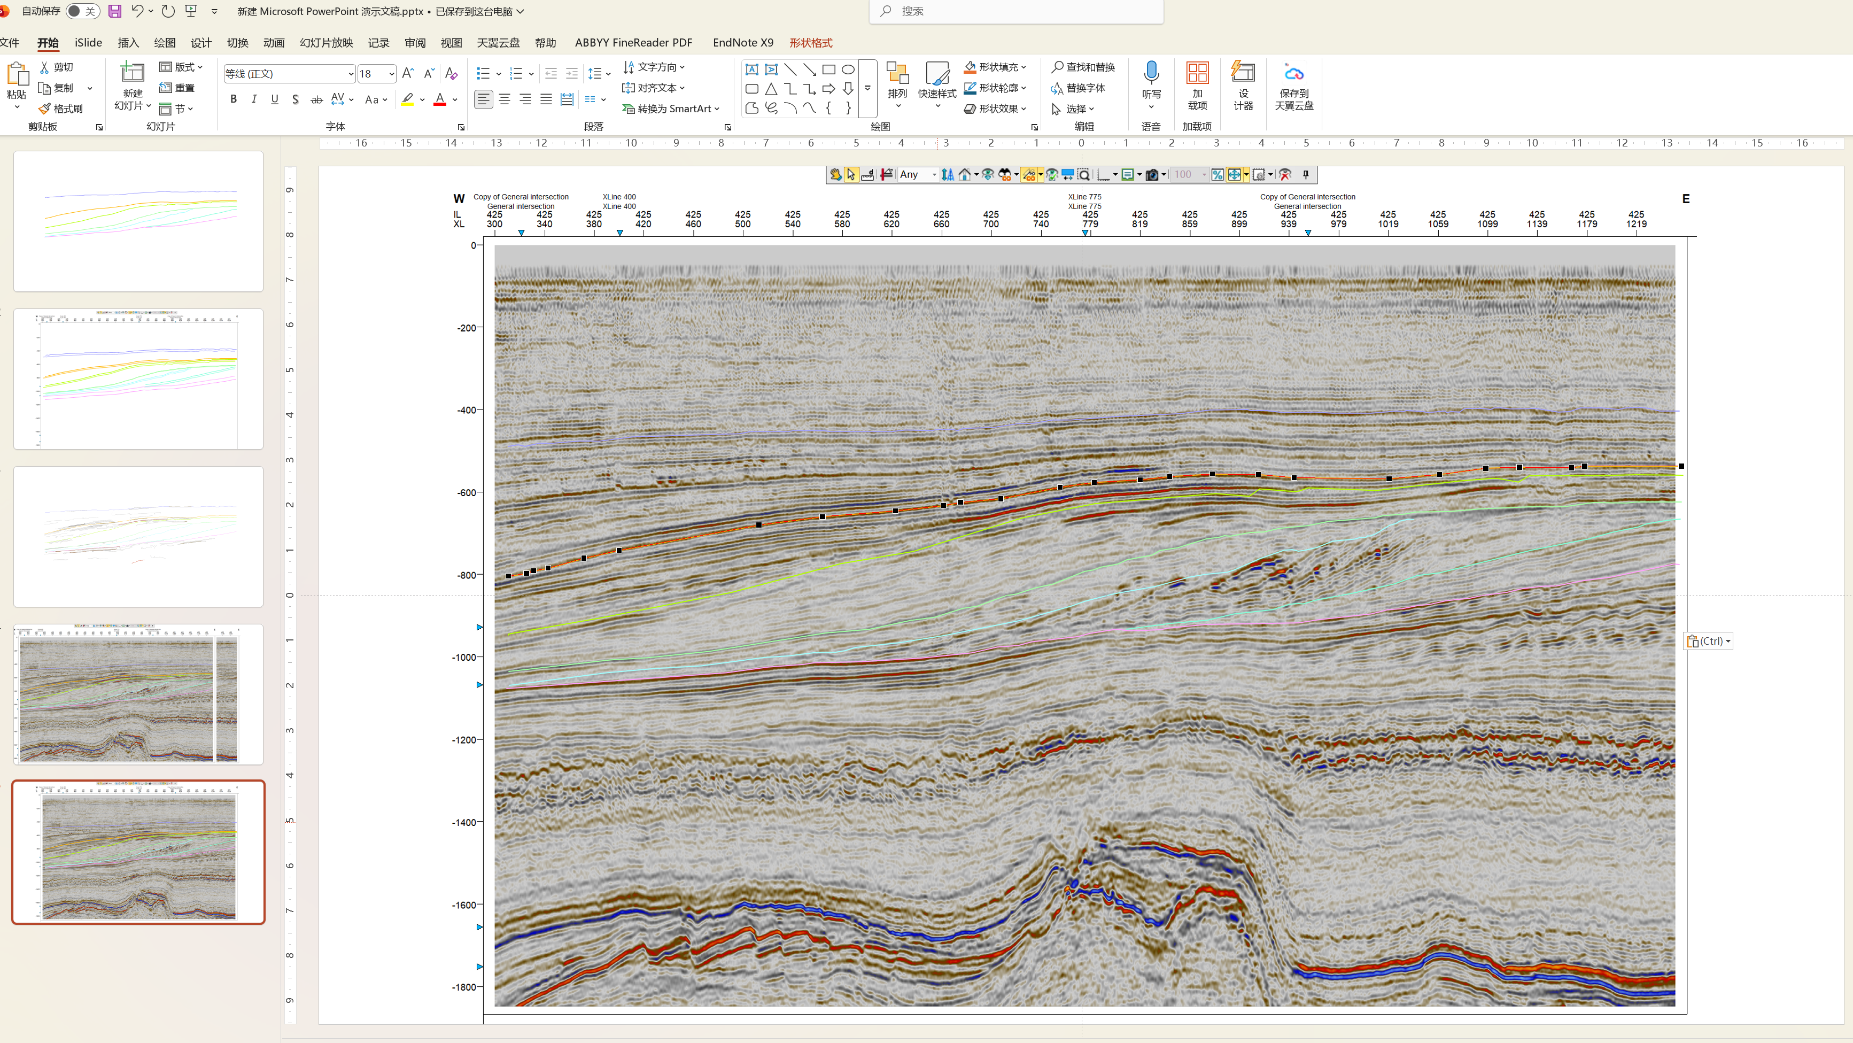
Task: Open the font name dropdown
Action: point(350,73)
